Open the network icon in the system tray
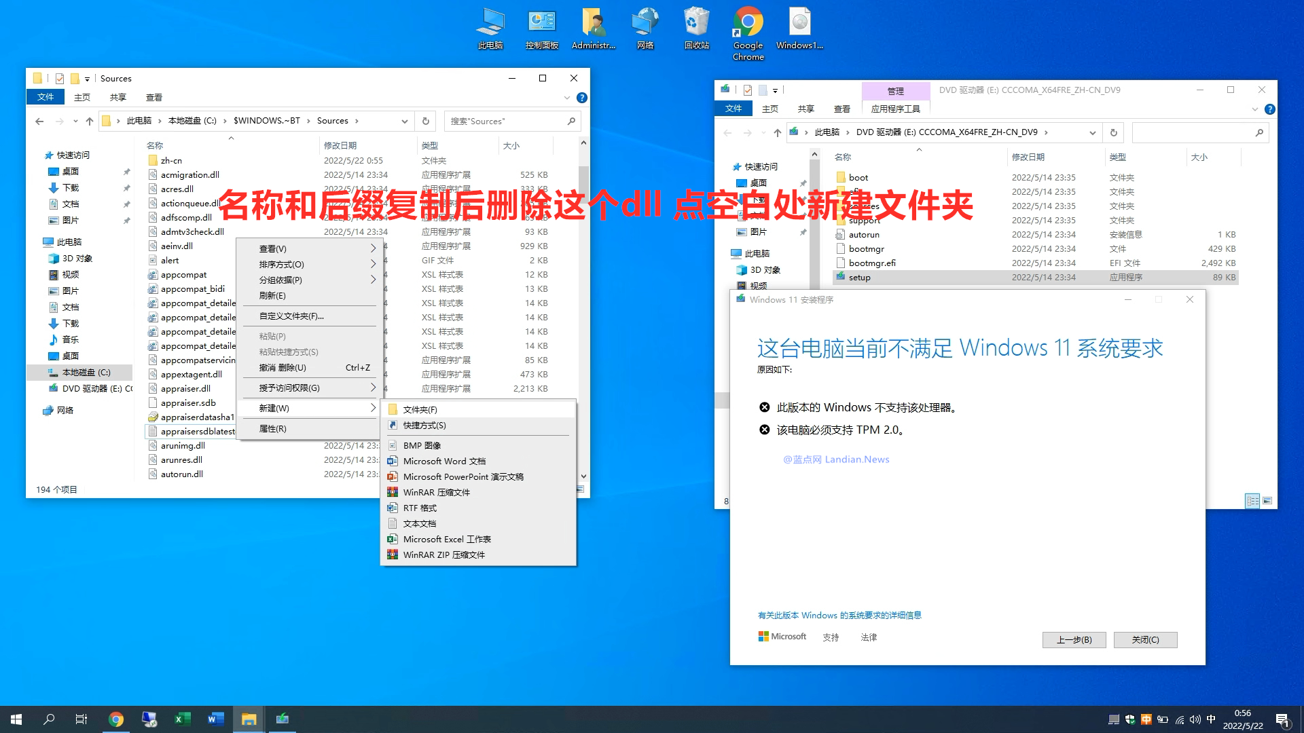1304x733 pixels. click(1178, 719)
